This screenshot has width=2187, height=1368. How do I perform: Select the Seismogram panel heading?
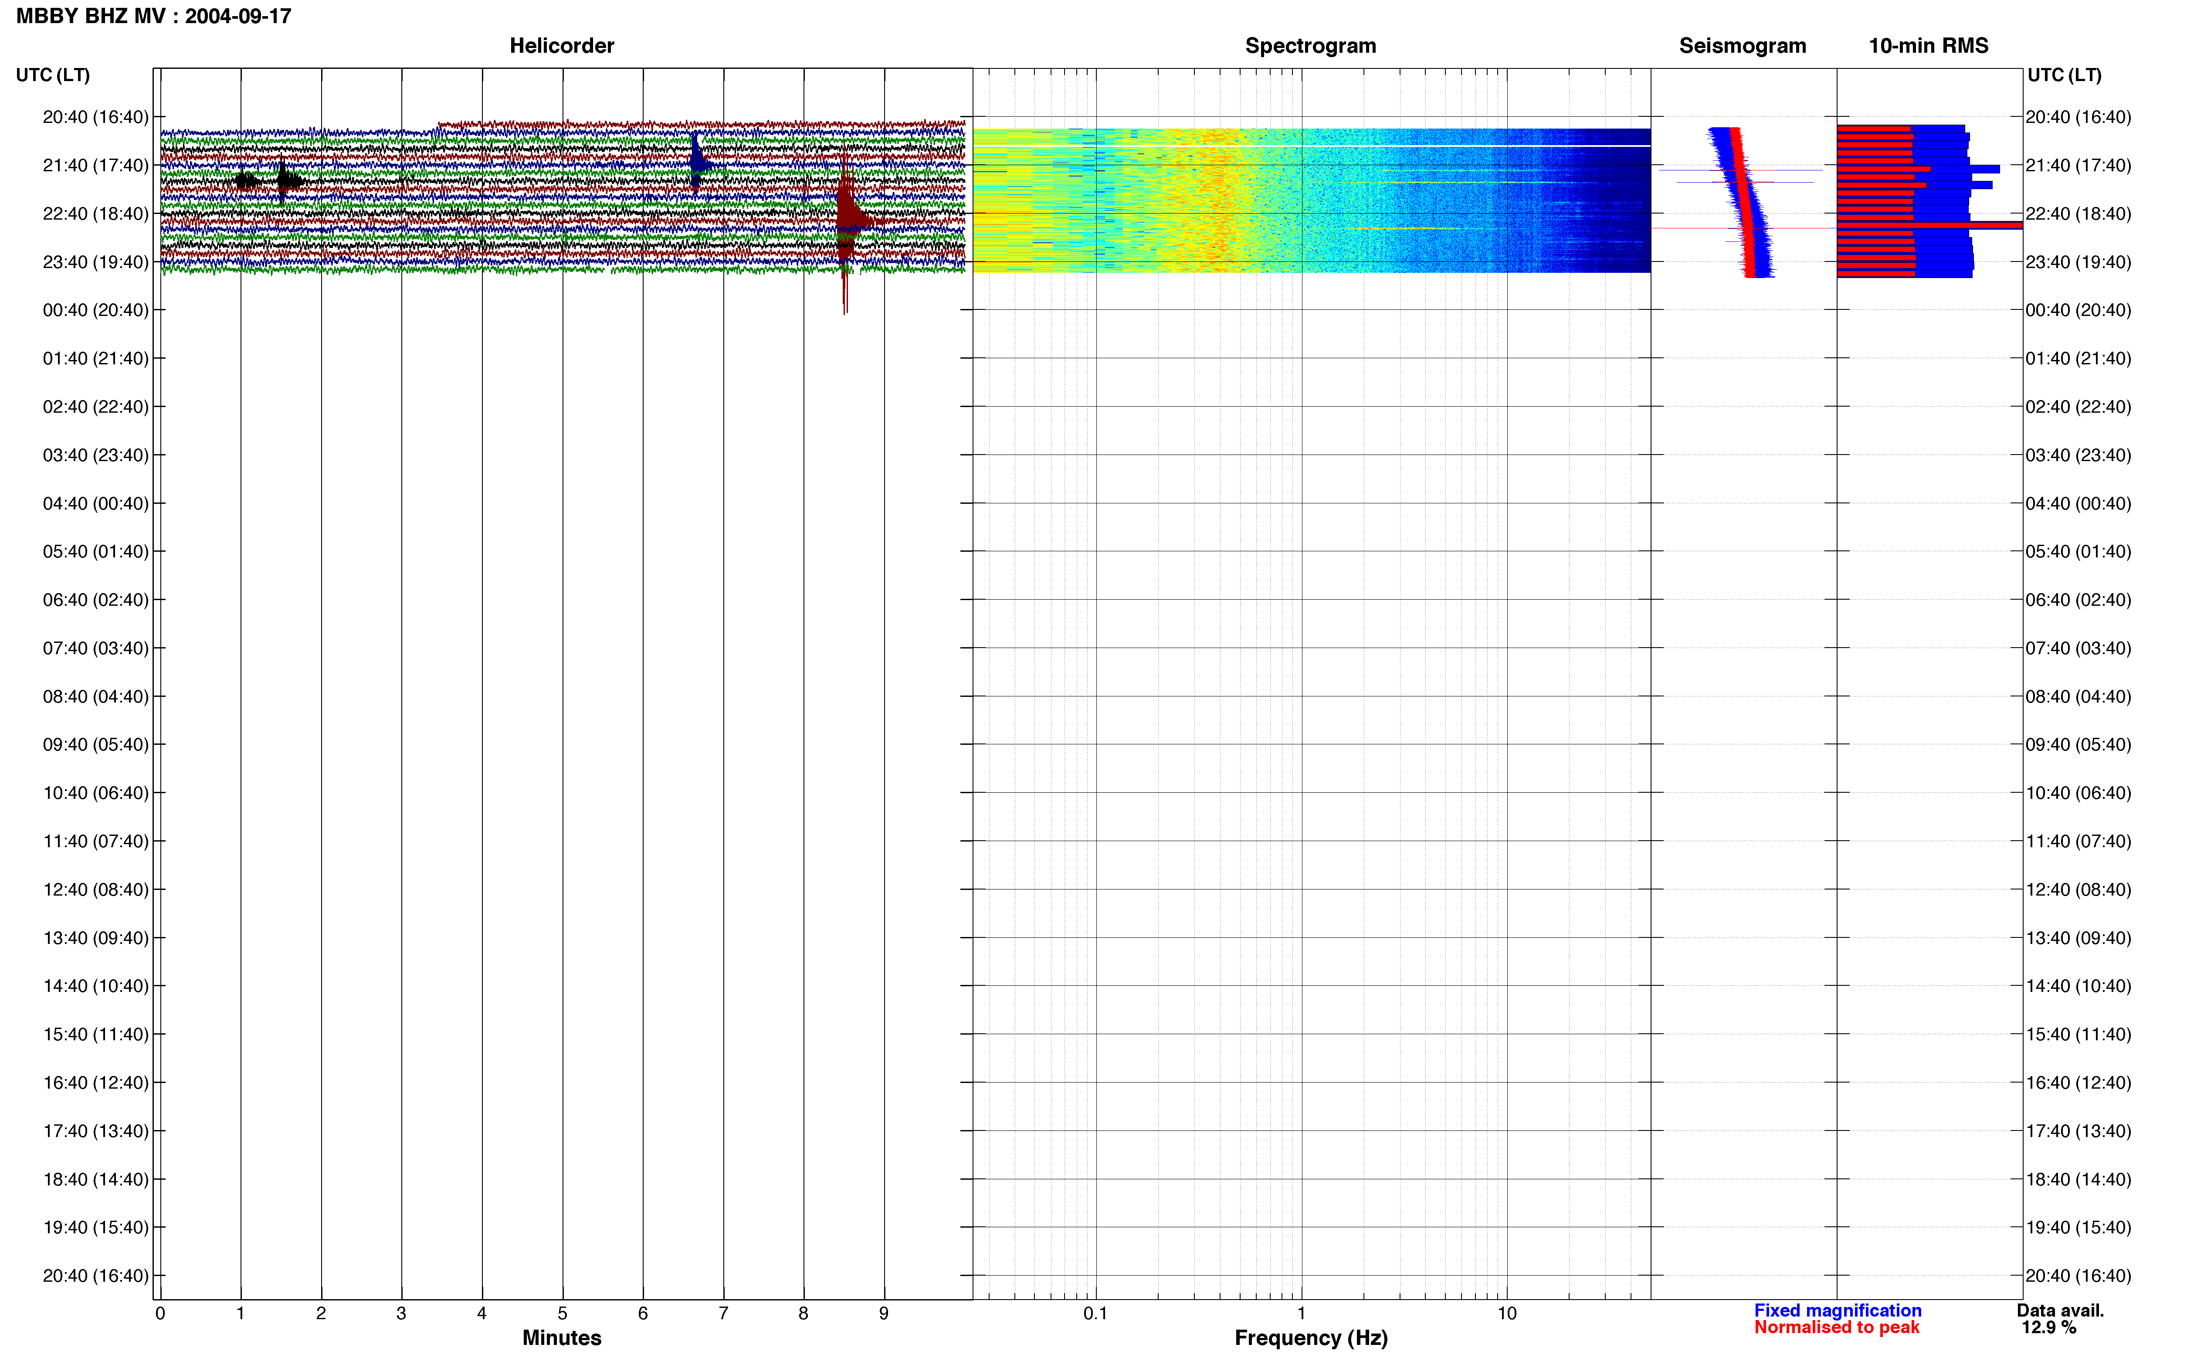[1742, 46]
